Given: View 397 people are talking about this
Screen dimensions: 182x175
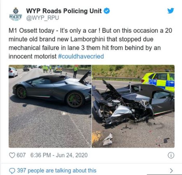Looking at the screenshot, I should pos(57,171).
